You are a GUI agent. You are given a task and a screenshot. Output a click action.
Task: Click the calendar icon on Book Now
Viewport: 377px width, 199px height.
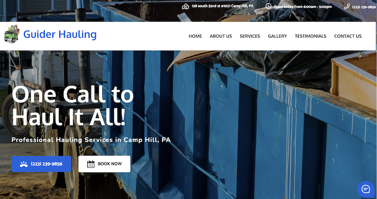(x=90, y=164)
